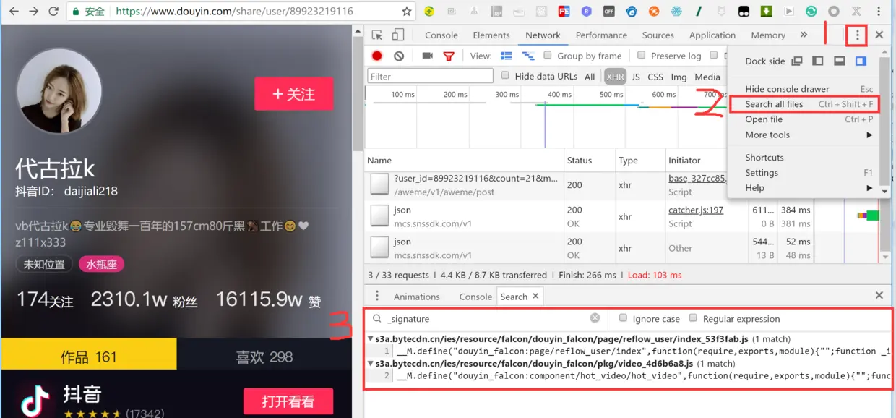Enable Regular expression checkbox
Screen dimensions: 896x418
pos(693,318)
